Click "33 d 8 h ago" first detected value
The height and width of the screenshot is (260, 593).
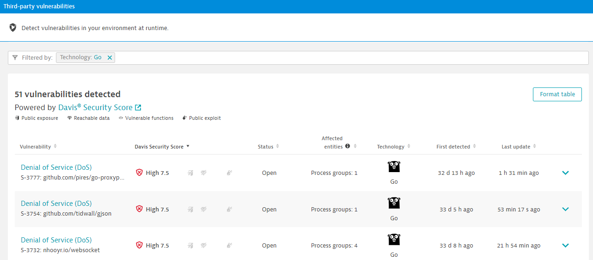(x=456, y=246)
